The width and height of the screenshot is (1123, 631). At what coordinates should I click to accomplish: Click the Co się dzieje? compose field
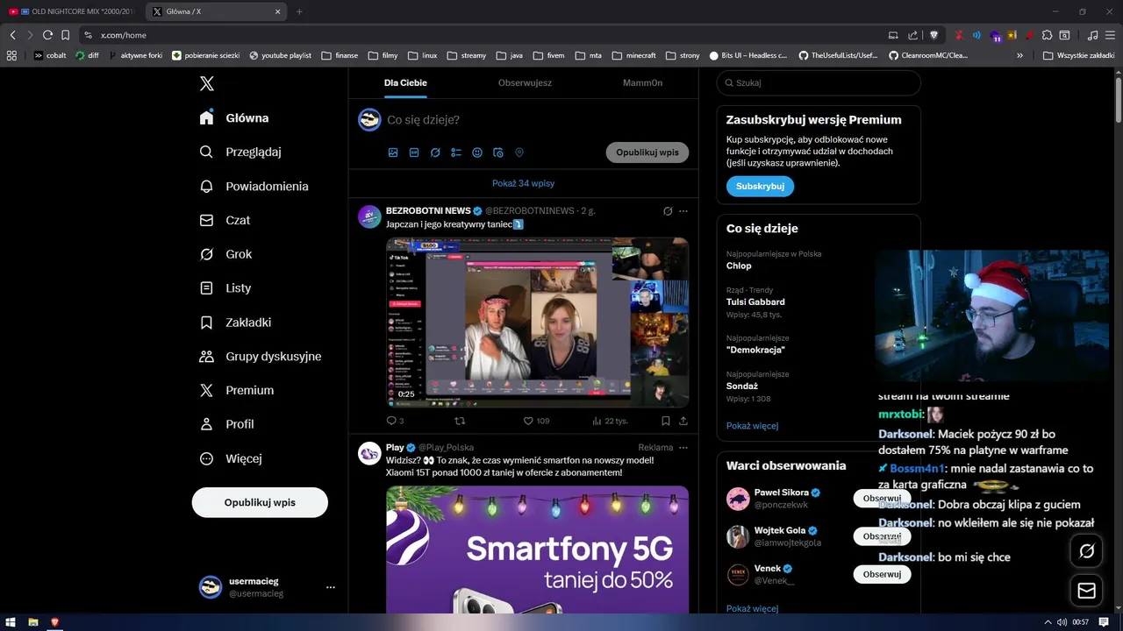(x=535, y=119)
